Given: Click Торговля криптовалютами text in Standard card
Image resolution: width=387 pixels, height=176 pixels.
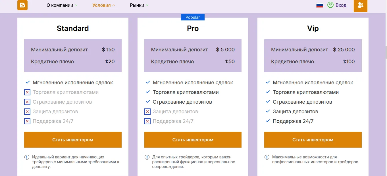Looking at the screenshot, I should [x=66, y=92].
